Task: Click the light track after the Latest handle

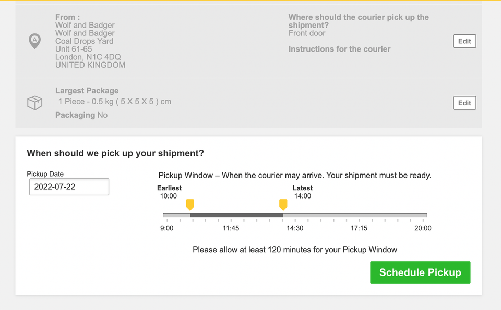Action: tap(355, 215)
